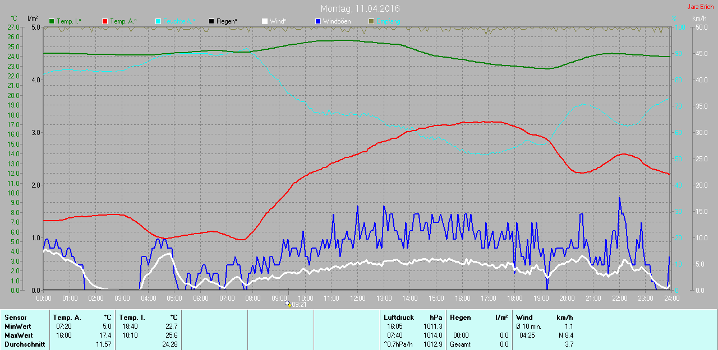Click the Sensor header cell

pyautogui.click(x=15, y=318)
